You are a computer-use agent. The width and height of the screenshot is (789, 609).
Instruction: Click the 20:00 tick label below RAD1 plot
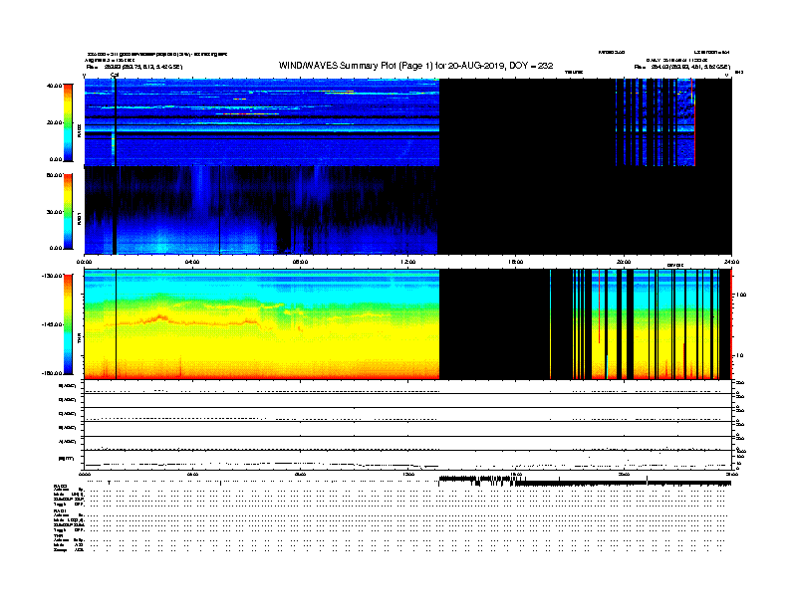click(x=624, y=262)
